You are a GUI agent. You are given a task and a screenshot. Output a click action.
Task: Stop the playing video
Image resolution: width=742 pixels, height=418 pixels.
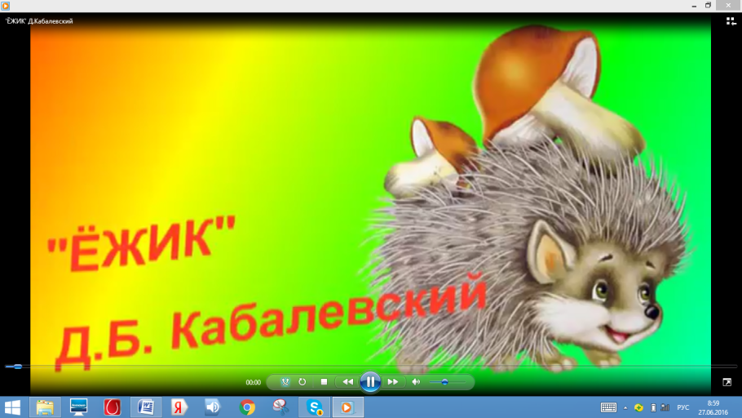click(324, 382)
